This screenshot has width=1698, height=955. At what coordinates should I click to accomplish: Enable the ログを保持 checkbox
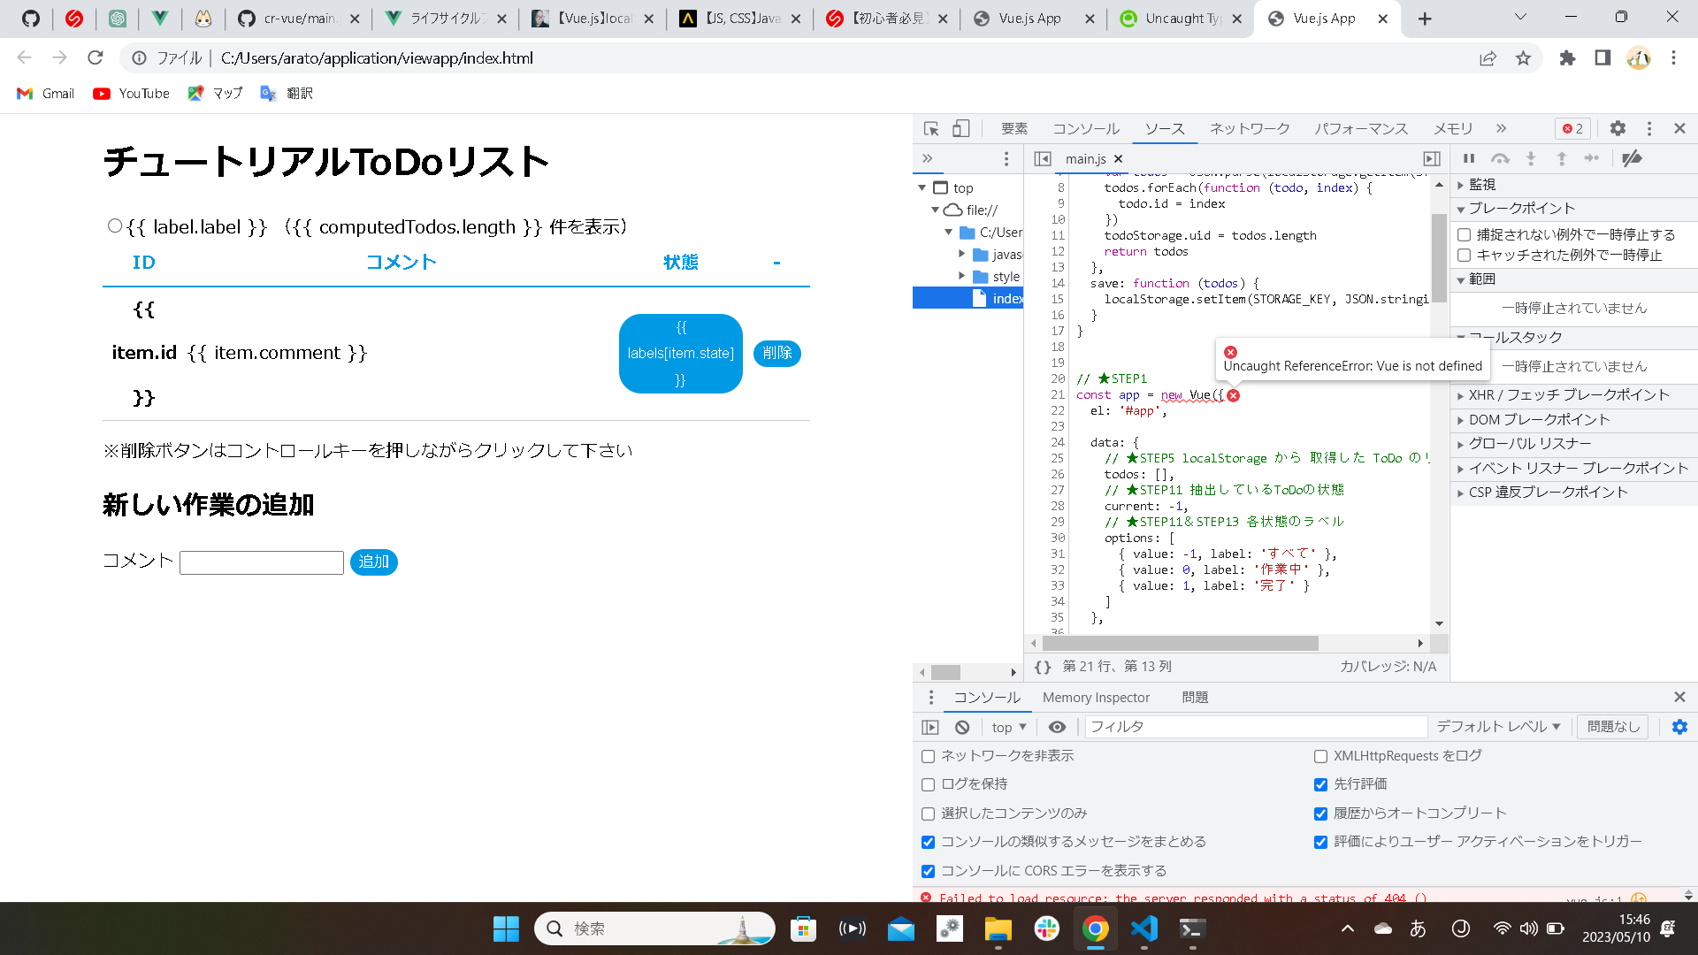(x=928, y=784)
